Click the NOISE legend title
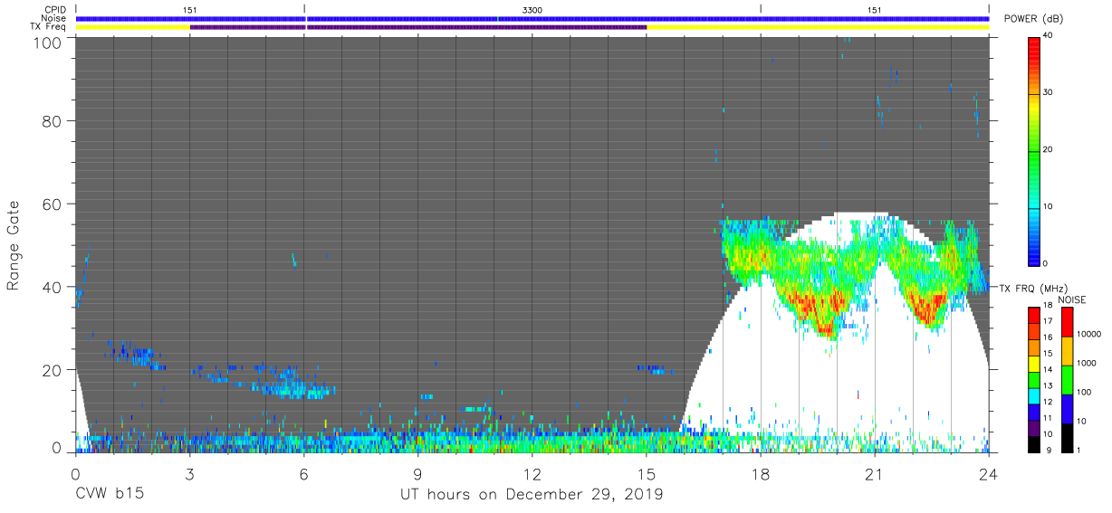Viewport: 1112px width, 513px height. point(1073,299)
